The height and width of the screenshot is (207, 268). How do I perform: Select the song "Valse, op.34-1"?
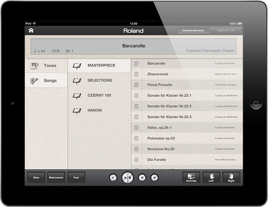click(x=187, y=128)
